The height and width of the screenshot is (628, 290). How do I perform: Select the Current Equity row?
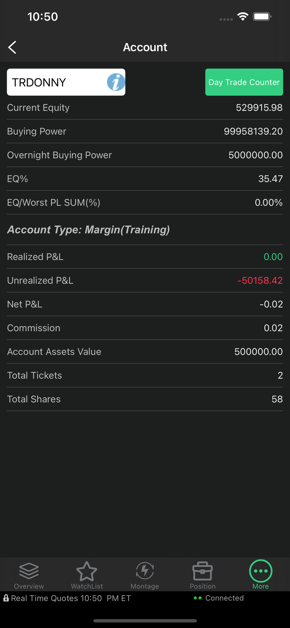145,108
